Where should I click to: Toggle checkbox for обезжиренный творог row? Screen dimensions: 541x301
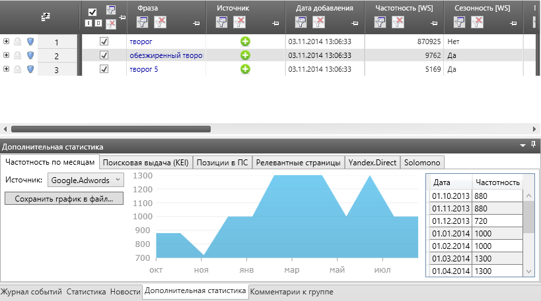click(104, 55)
